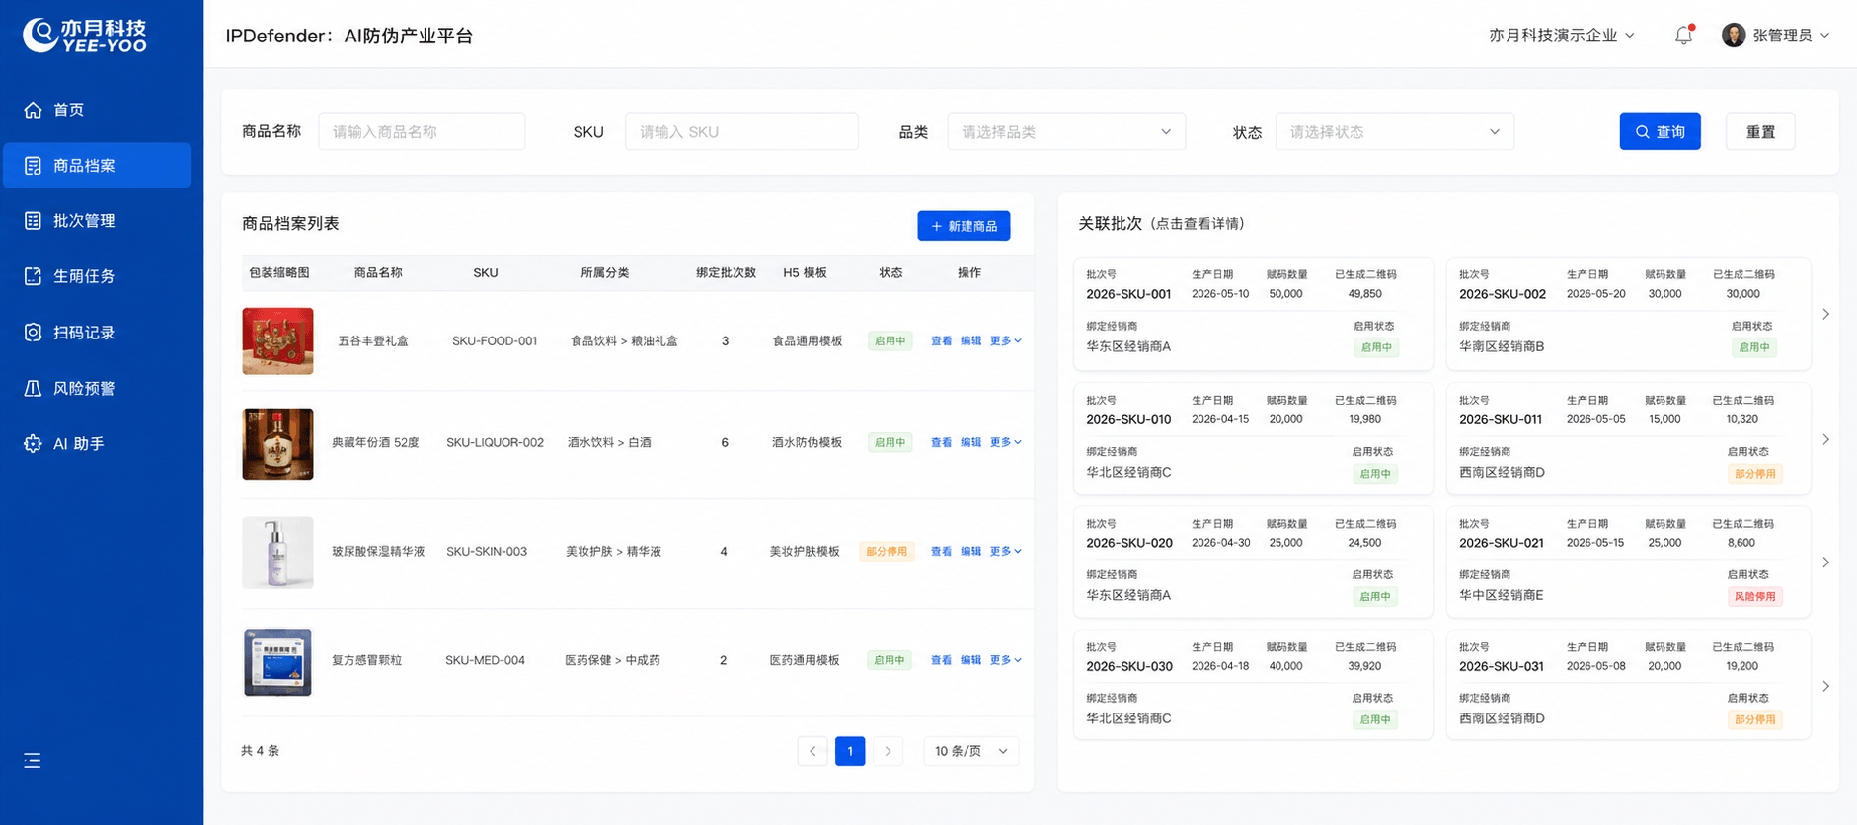
Task: Open AI 助手 menu item
Action: (x=97, y=444)
